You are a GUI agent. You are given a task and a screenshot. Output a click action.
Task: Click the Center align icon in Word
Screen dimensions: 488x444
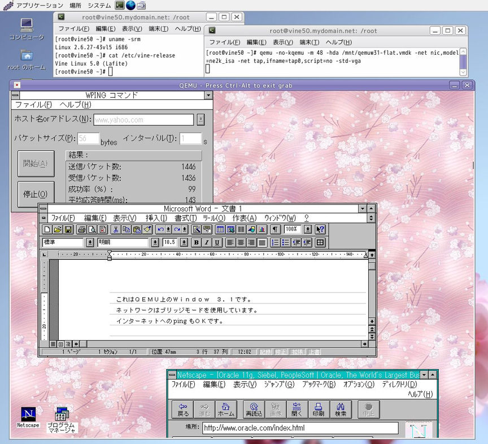(241, 242)
